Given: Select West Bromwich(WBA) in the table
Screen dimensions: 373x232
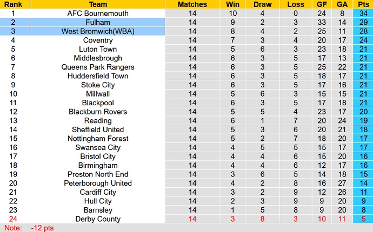Looking at the screenshot, I should (98, 31).
